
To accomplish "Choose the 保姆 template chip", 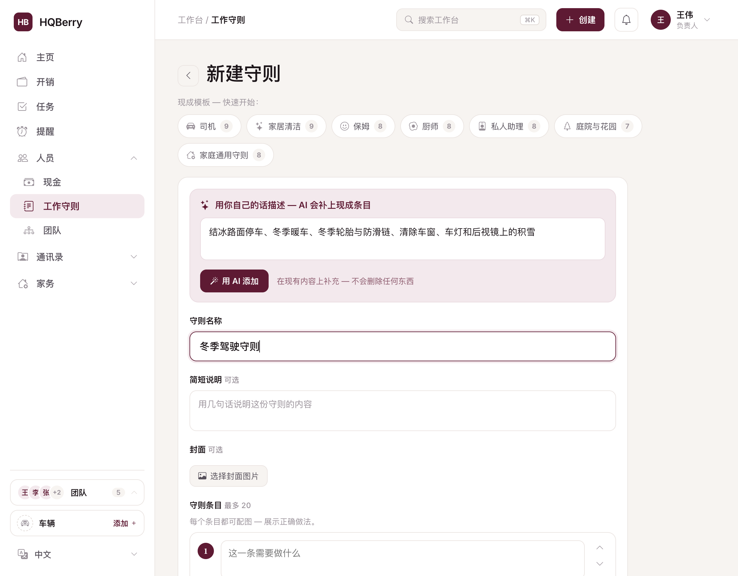I will point(363,126).
